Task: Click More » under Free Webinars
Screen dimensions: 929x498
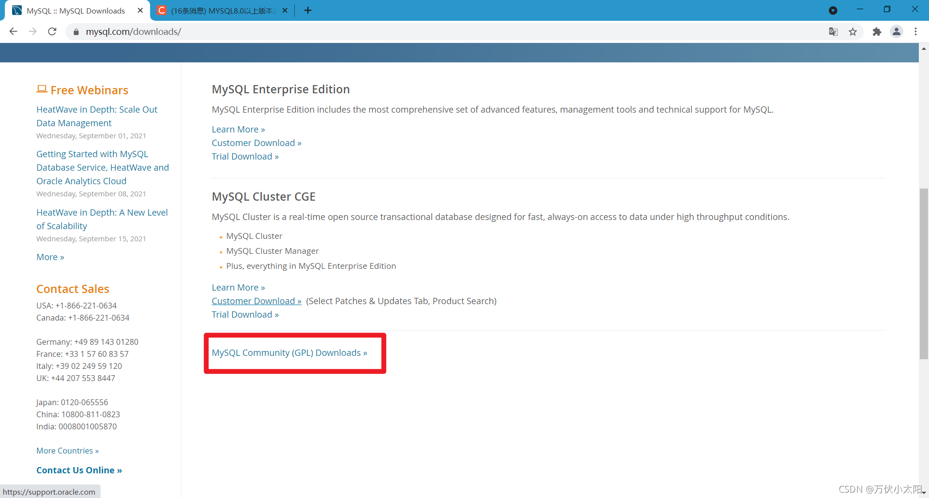Action: pyautogui.click(x=50, y=257)
